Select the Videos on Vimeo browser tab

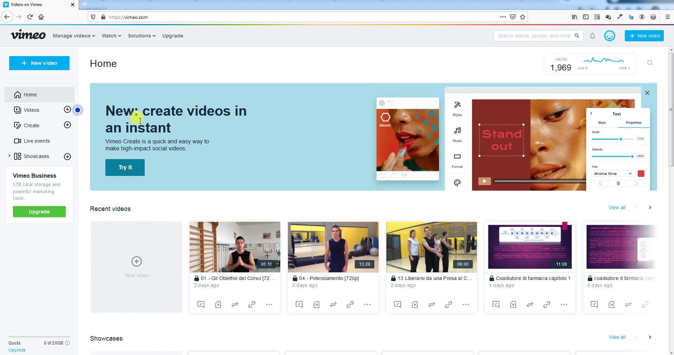click(x=39, y=5)
